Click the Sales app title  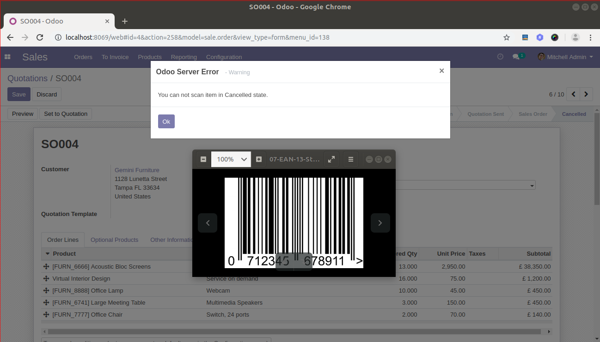coord(35,57)
